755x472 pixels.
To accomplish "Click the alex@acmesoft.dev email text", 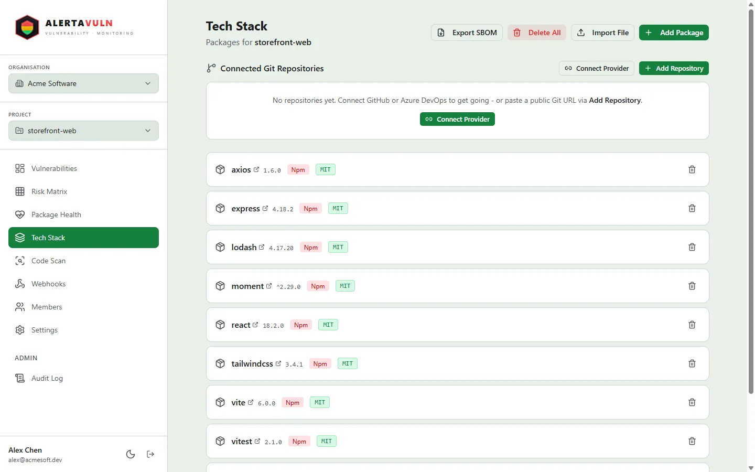I will 35,460.
